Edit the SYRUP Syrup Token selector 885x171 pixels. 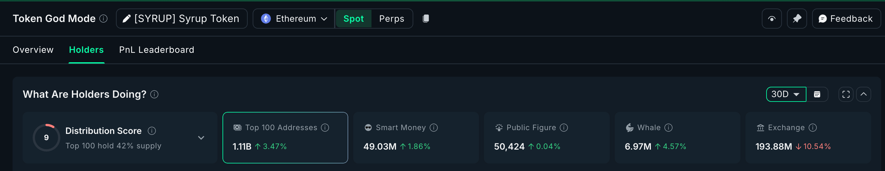[x=181, y=19]
